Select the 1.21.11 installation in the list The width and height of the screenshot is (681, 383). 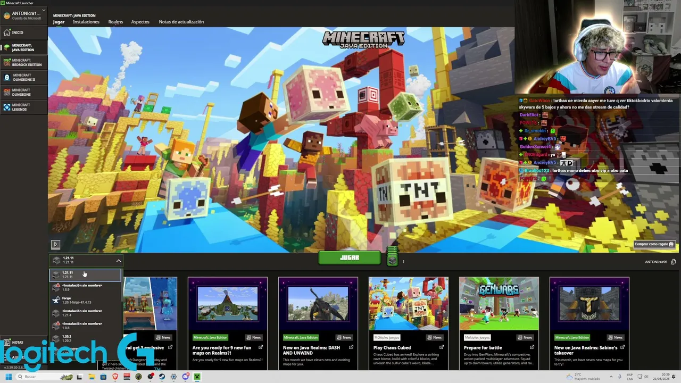85,274
